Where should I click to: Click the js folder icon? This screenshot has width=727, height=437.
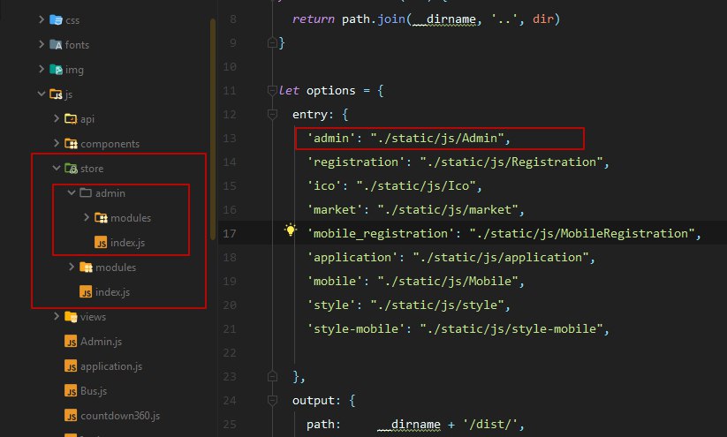point(57,94)
